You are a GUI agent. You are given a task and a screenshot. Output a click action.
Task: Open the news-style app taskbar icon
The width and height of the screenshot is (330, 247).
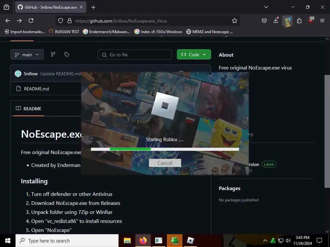point(159,241)
